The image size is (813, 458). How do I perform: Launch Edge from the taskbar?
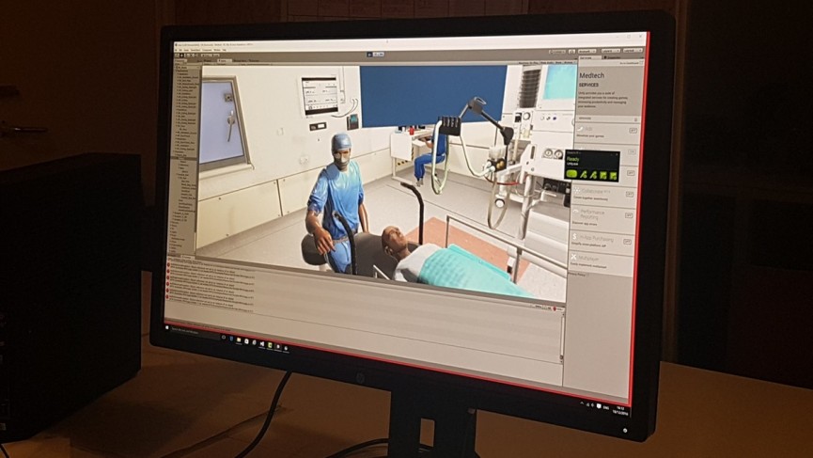tap(231, 339)
